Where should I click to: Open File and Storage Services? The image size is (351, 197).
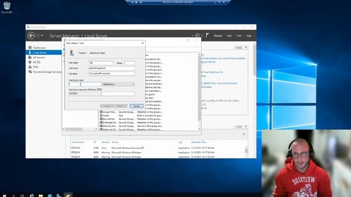click(47, 72)
